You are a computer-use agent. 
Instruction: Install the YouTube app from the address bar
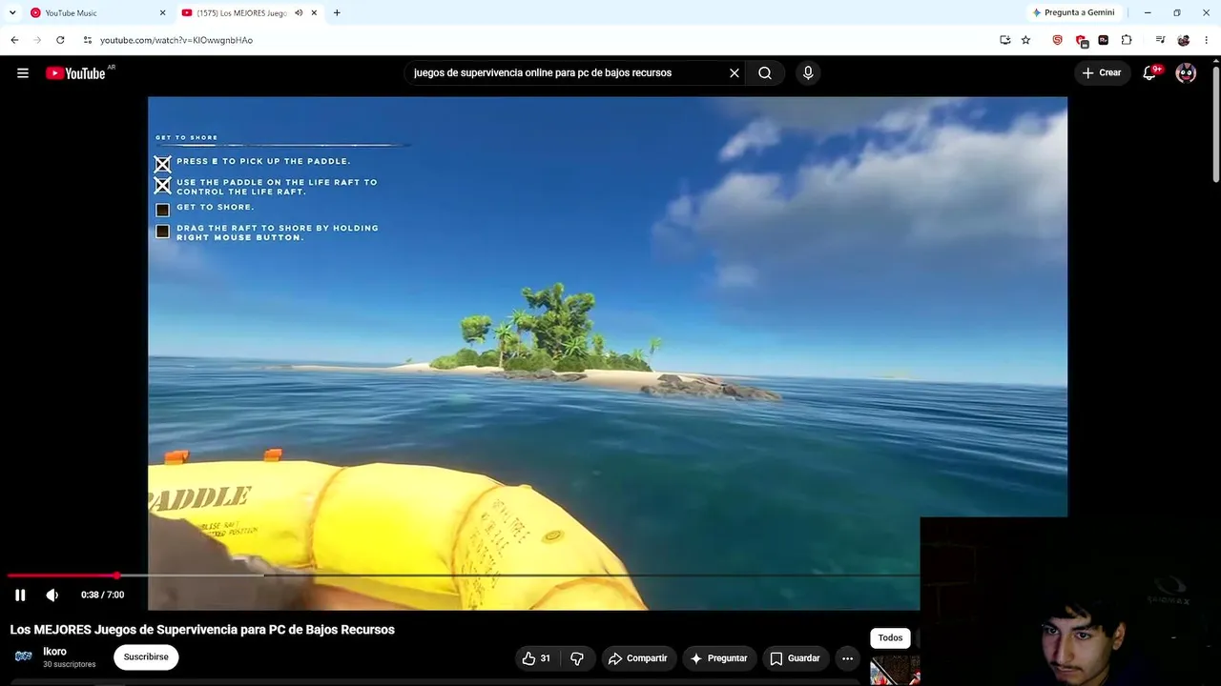pos(1004,40)
